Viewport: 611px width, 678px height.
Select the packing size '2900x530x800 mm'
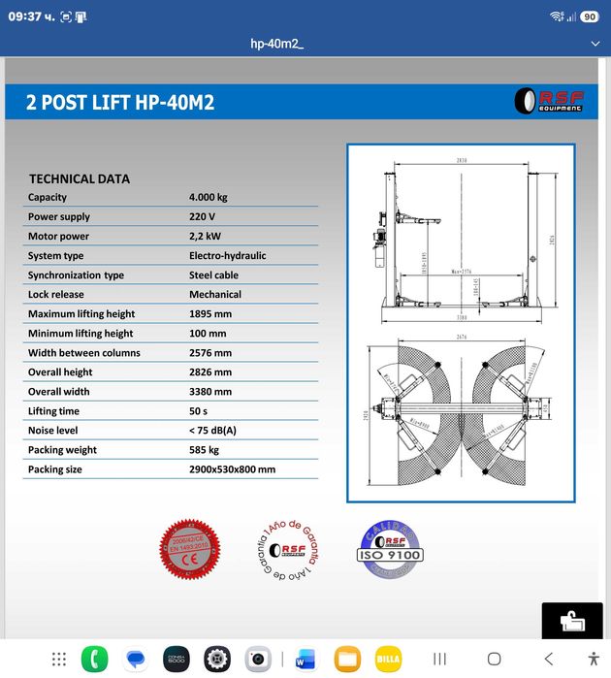(232, 469)
